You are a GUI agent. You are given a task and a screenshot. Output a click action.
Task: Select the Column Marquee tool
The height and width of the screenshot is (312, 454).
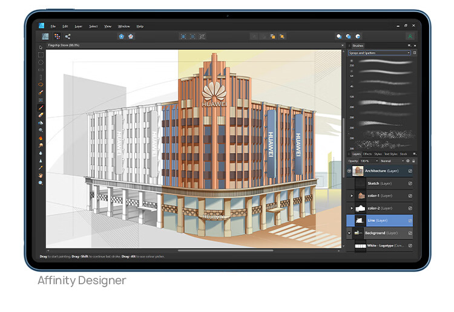[41, 77]
